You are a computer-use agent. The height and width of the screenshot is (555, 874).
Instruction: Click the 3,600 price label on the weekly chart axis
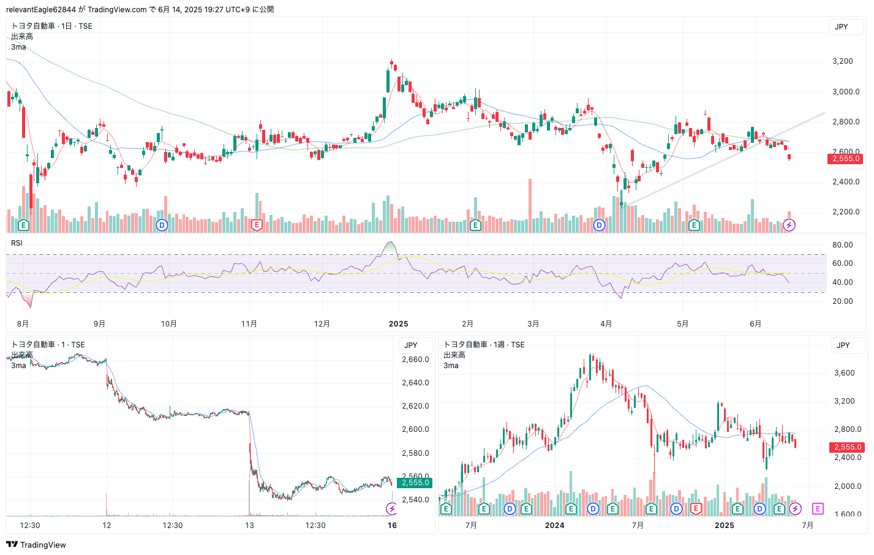[x=844, y=372]
